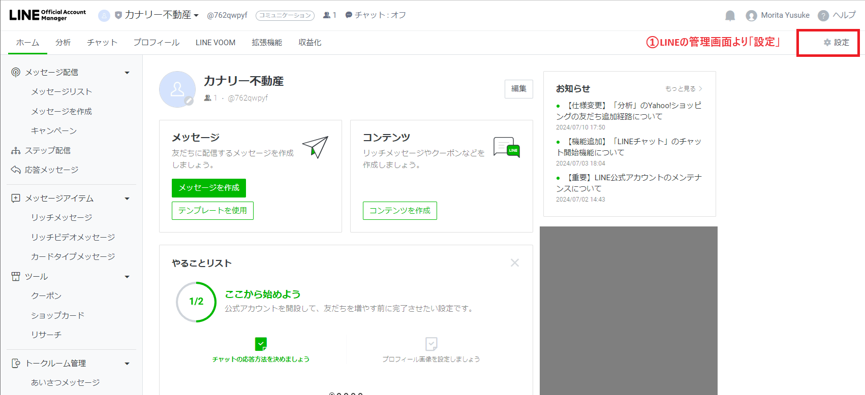Click the account avatar next to カナリー不動産 in header
Screen dimensions: 865x395
click(x=104, y=16)
